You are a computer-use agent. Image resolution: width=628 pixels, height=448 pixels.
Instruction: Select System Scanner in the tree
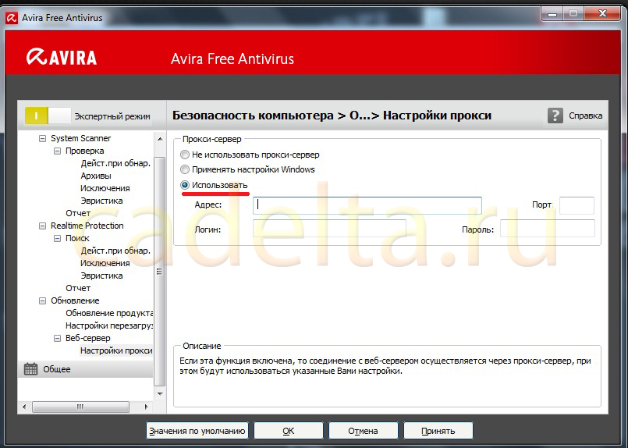tap(80, 138)
